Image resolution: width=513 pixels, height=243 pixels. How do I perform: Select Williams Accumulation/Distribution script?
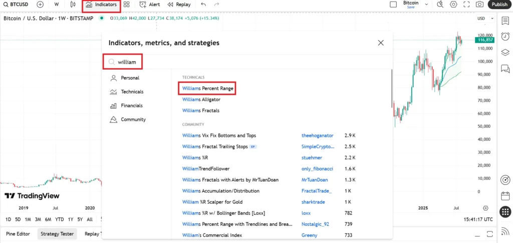point(221,191)
